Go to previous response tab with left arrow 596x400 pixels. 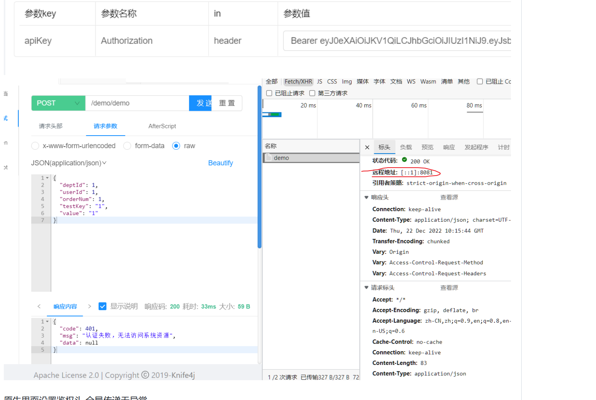tap(39, 306)
